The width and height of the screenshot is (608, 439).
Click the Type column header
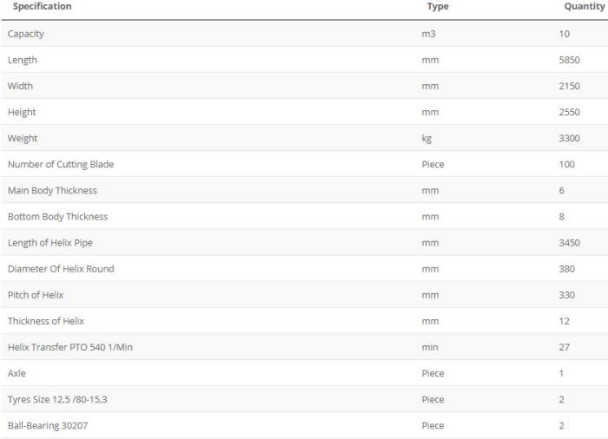tap(438, 7)
